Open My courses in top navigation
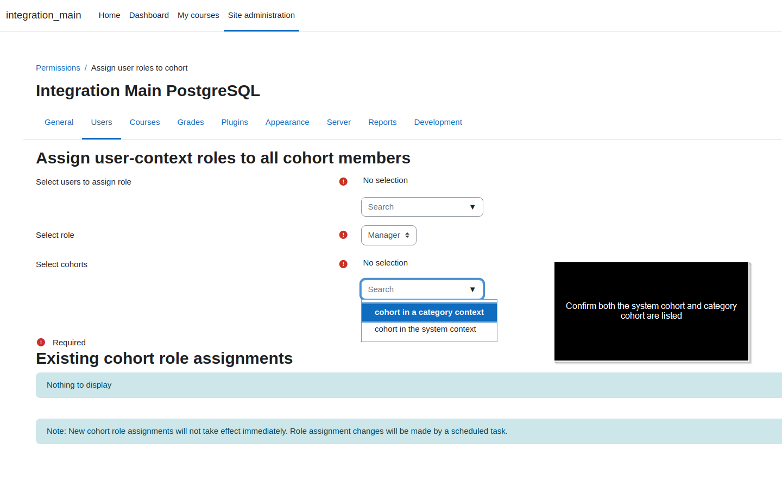Image resolution: width=782 pixels, height=493 pixels. pos(198,15)
